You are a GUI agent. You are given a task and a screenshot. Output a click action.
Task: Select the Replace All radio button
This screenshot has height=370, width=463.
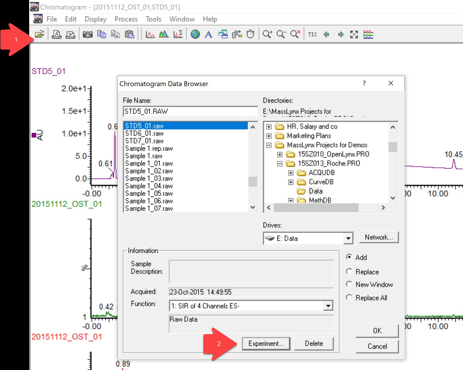[x=349, y=297]
